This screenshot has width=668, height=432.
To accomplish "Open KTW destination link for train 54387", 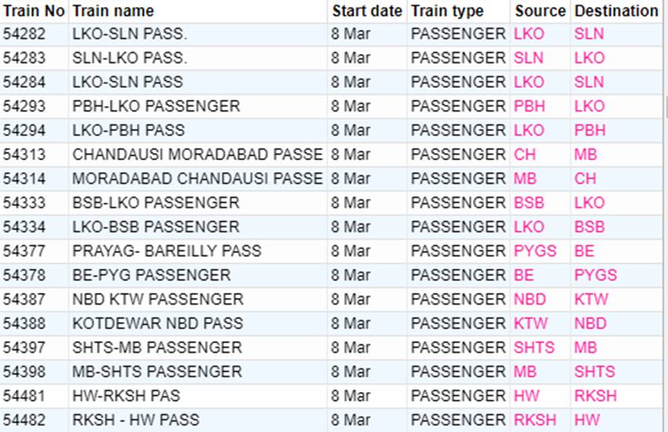I will click(x=591, y=299).
